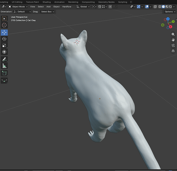Open the editor type selector icon
Image resolution: width=177 pixels, height=171 pixels.
coord(4,7)
